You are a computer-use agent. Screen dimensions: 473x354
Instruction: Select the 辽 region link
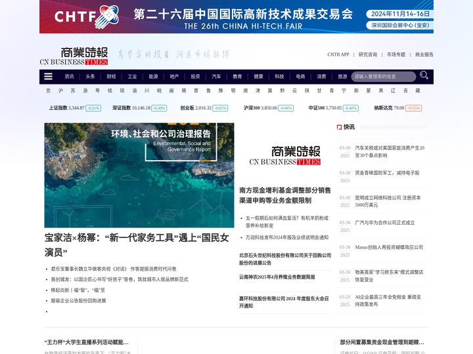pos(393,90)
